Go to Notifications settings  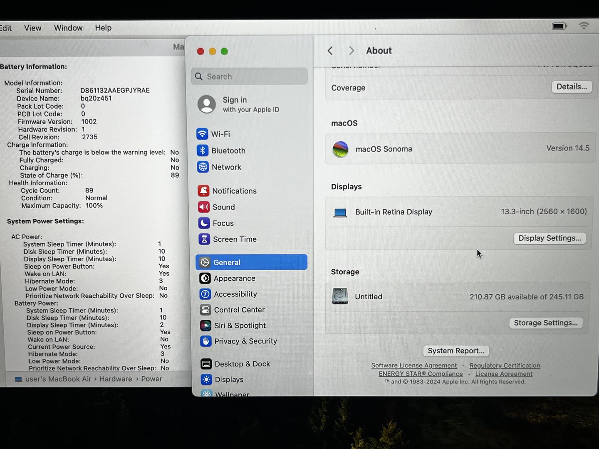pyautogui.click(x=234, y=191)
